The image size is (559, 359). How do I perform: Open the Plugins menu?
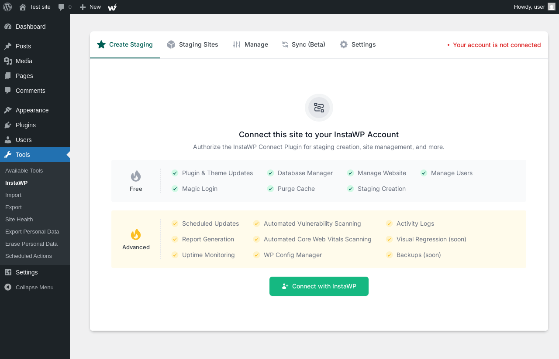click(35, 125)
